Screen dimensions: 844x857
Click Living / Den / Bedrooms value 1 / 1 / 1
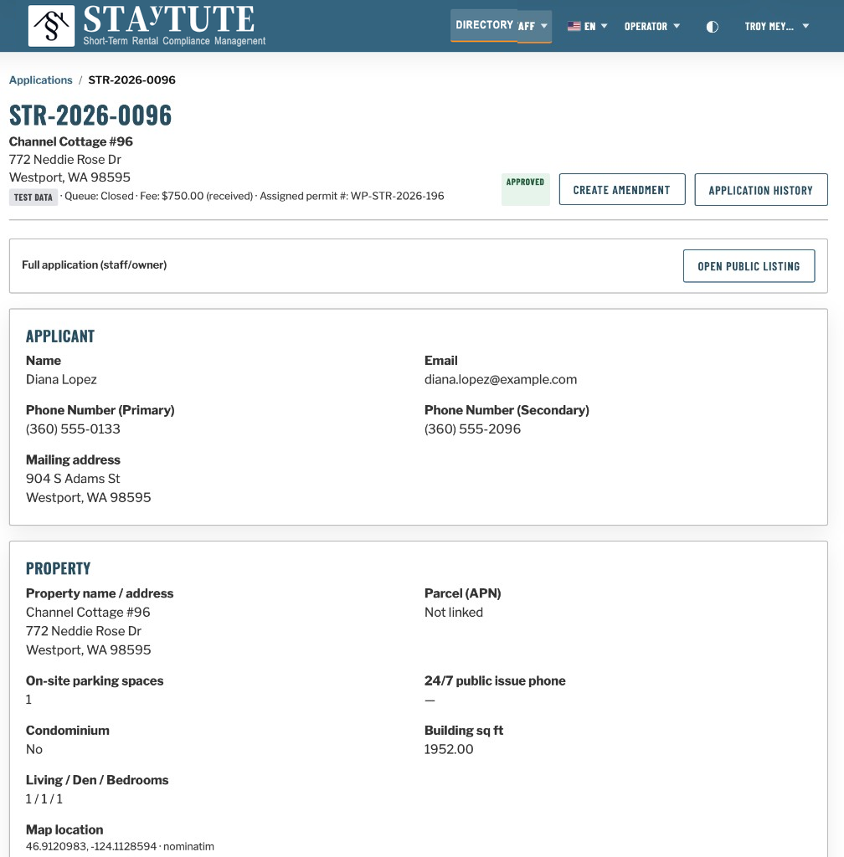tap(44, 799)
